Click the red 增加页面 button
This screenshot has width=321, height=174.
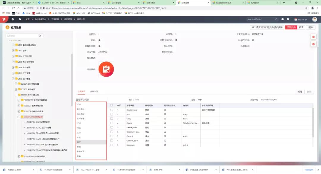click(291, 27)
